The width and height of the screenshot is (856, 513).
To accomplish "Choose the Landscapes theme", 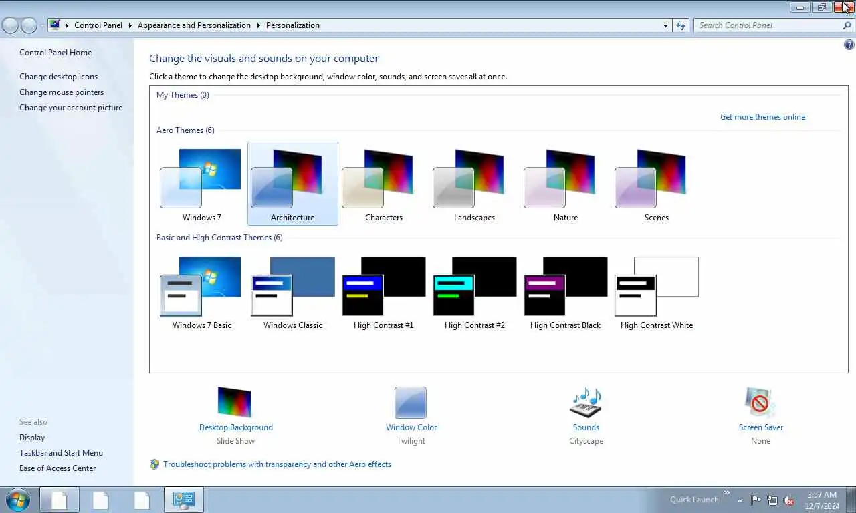I will tap(474, 185).
